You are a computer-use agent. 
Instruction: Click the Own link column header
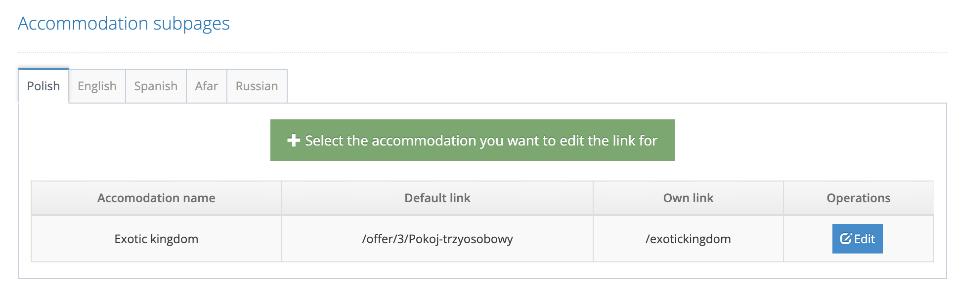[x=688, y=198]
